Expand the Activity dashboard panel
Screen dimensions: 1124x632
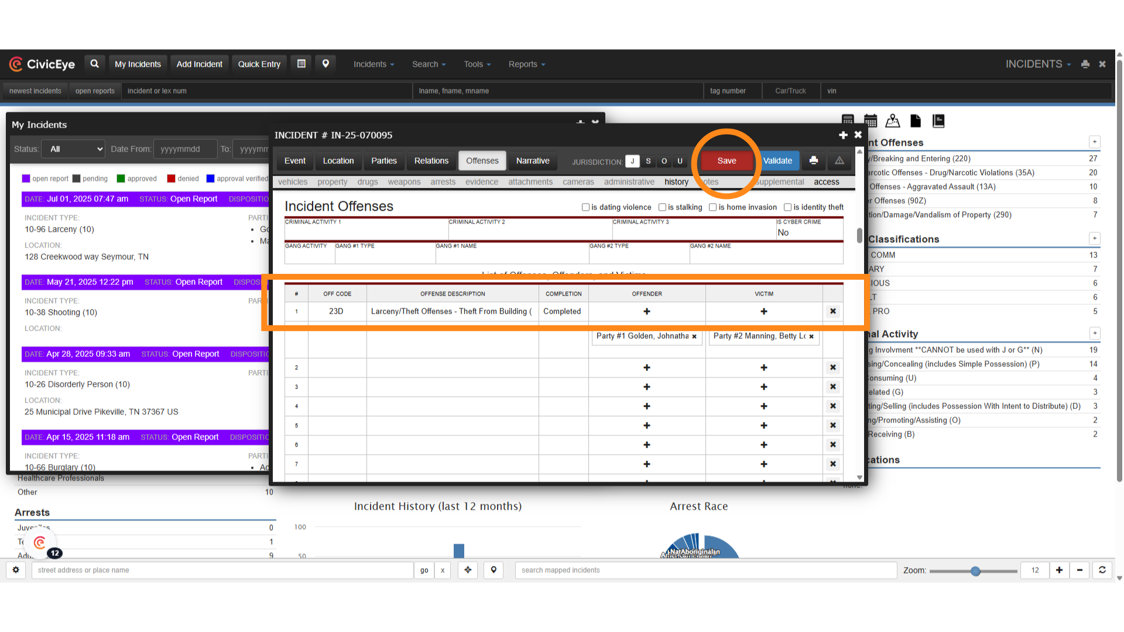1094,333
